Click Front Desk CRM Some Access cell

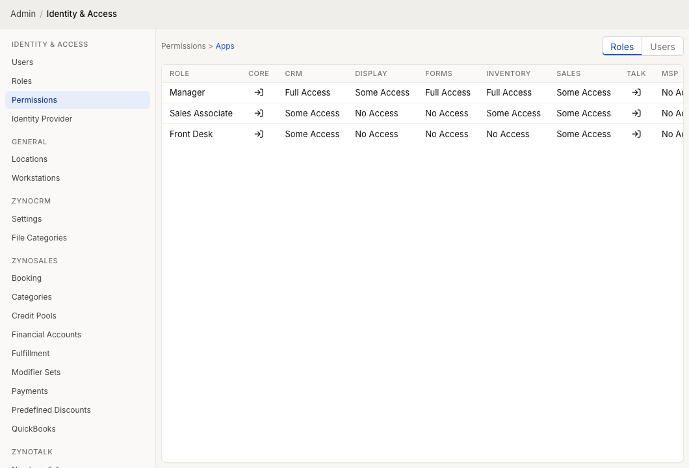(312, 134)
